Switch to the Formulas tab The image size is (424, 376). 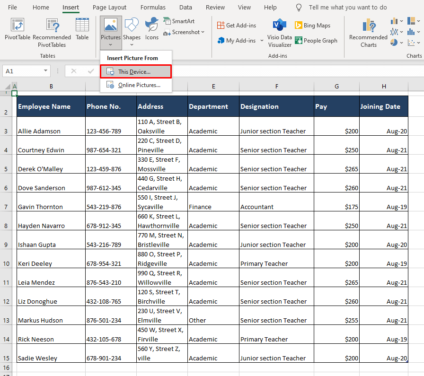pyautogui.click(x=153, y=7)
